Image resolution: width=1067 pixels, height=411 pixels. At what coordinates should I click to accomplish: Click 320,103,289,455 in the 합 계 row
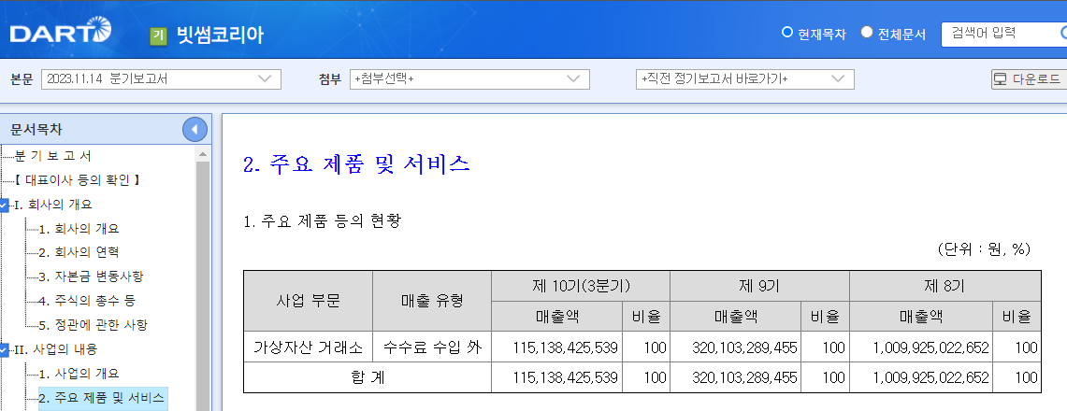pos(743,377)
